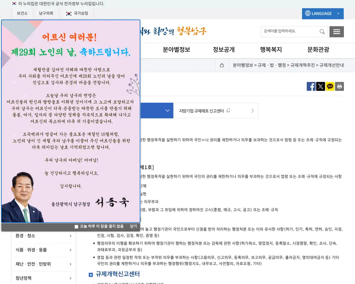Expand the blue tab dropdown chevron
This screenshot has height=284, width=355.
point(168,110)
